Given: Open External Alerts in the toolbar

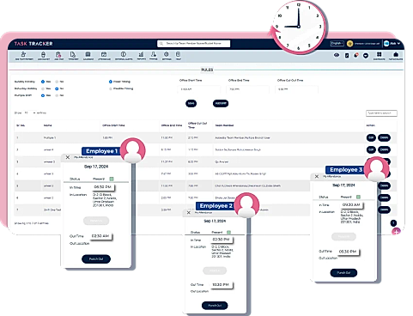Looking at the screenshot, I should (x=124, y=56).
